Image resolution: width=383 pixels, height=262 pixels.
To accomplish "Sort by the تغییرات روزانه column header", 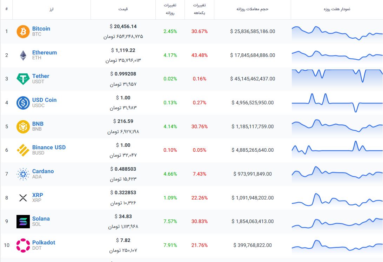I will tap(170, 9).
